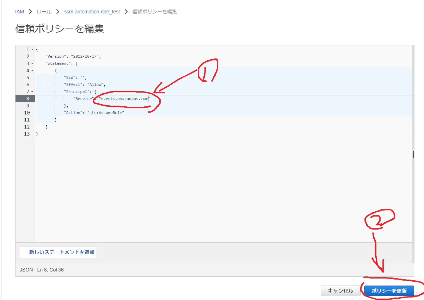Click the large 信頼ポリシーを編集 page heading

coord(60,29)
